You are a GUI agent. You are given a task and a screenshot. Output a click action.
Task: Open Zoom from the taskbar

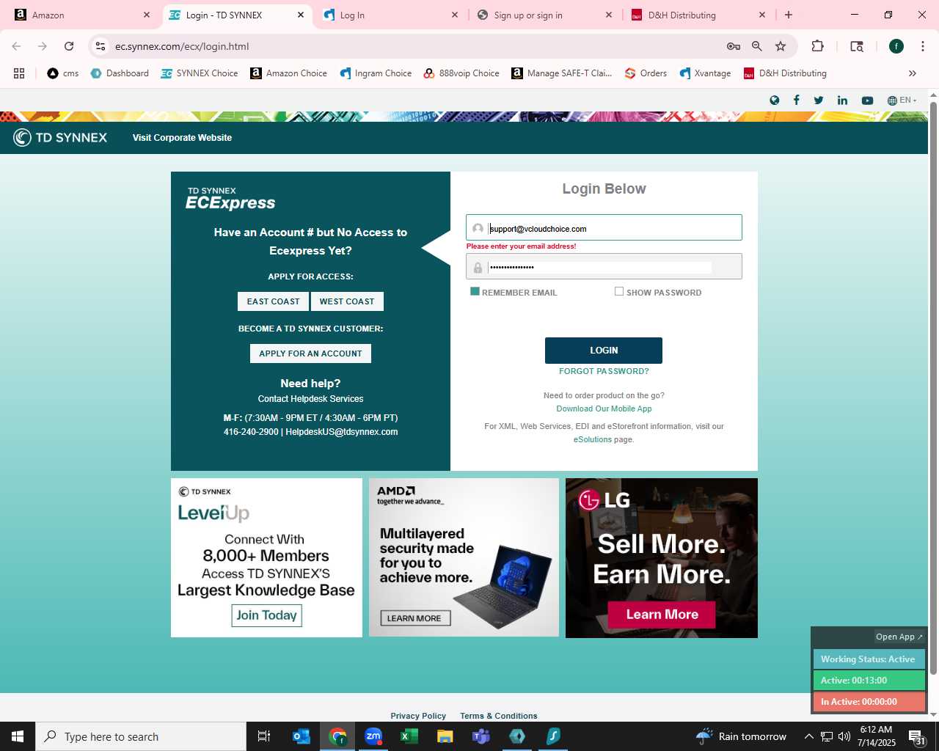373,736
